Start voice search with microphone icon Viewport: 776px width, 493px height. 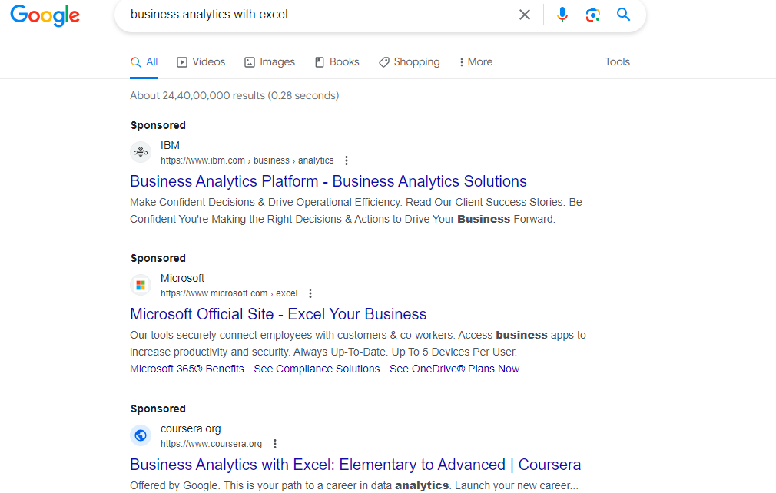pos(562,15)
